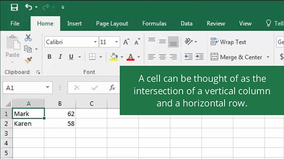Toggle Italic formatting

click(60, 57)
